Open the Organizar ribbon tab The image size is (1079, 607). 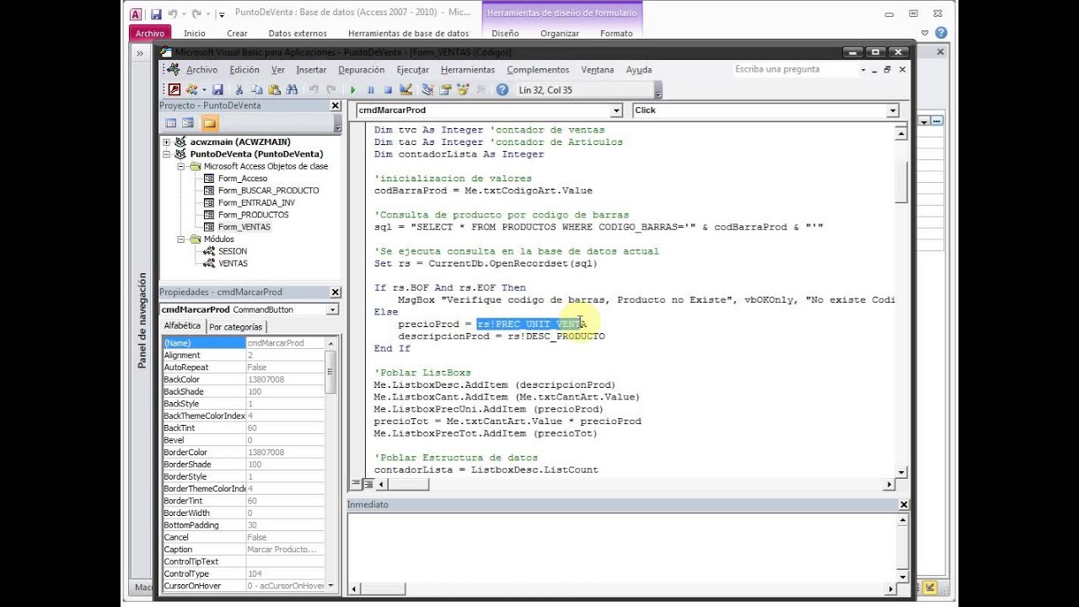tap(560, 34)
